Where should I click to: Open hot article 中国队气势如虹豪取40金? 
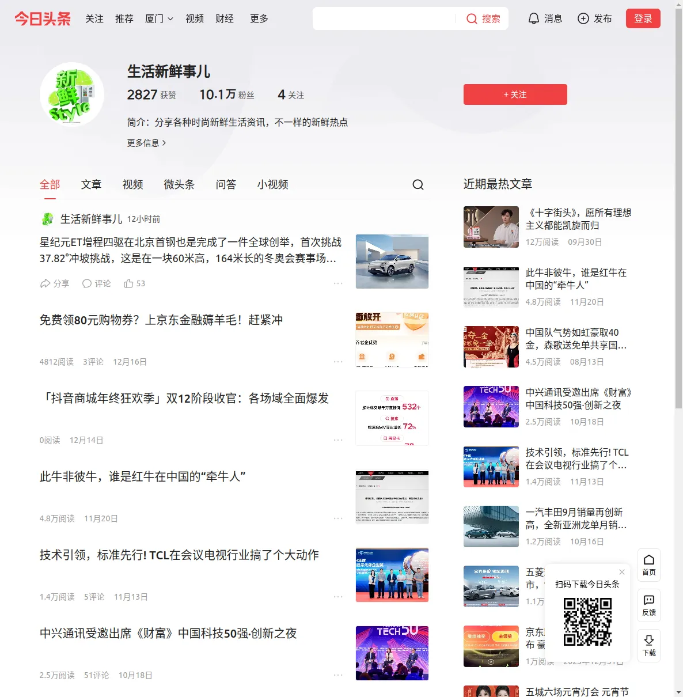pos(576,339)
